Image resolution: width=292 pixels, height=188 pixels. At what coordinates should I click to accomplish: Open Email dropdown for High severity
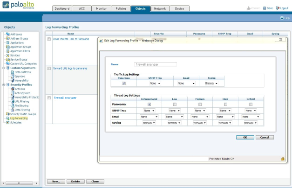(x=226, y=116)
